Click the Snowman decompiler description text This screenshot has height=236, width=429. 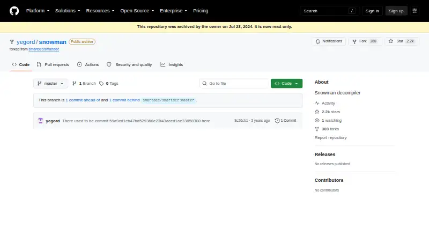tap(337, 93)
